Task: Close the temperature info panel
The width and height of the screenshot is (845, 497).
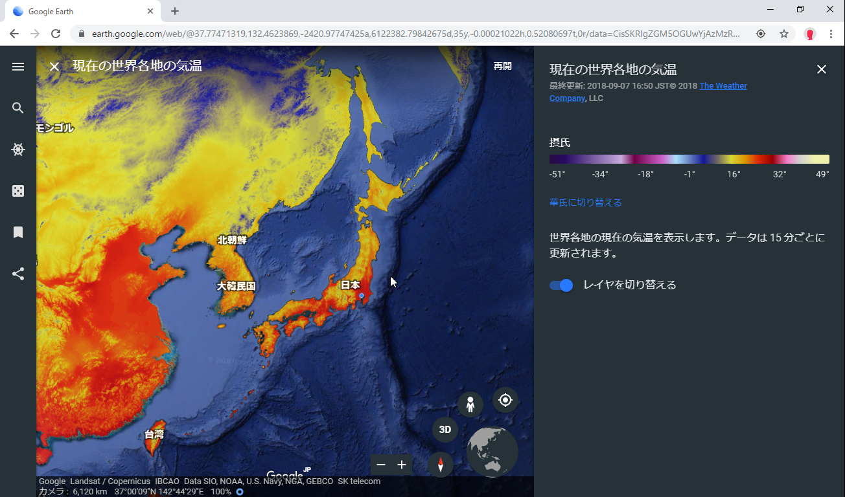Action: (x=822, y=69)
